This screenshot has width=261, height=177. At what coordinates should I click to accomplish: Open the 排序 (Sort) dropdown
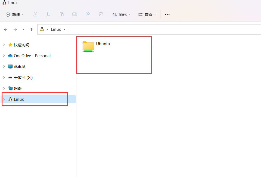[x=121, y=15]
